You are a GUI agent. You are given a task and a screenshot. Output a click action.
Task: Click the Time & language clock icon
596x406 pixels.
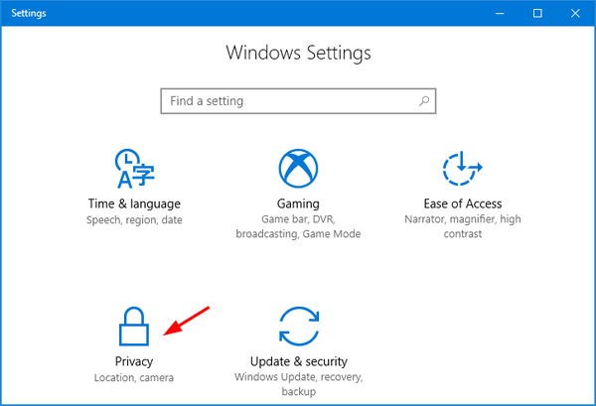click(x=134, y=170)
